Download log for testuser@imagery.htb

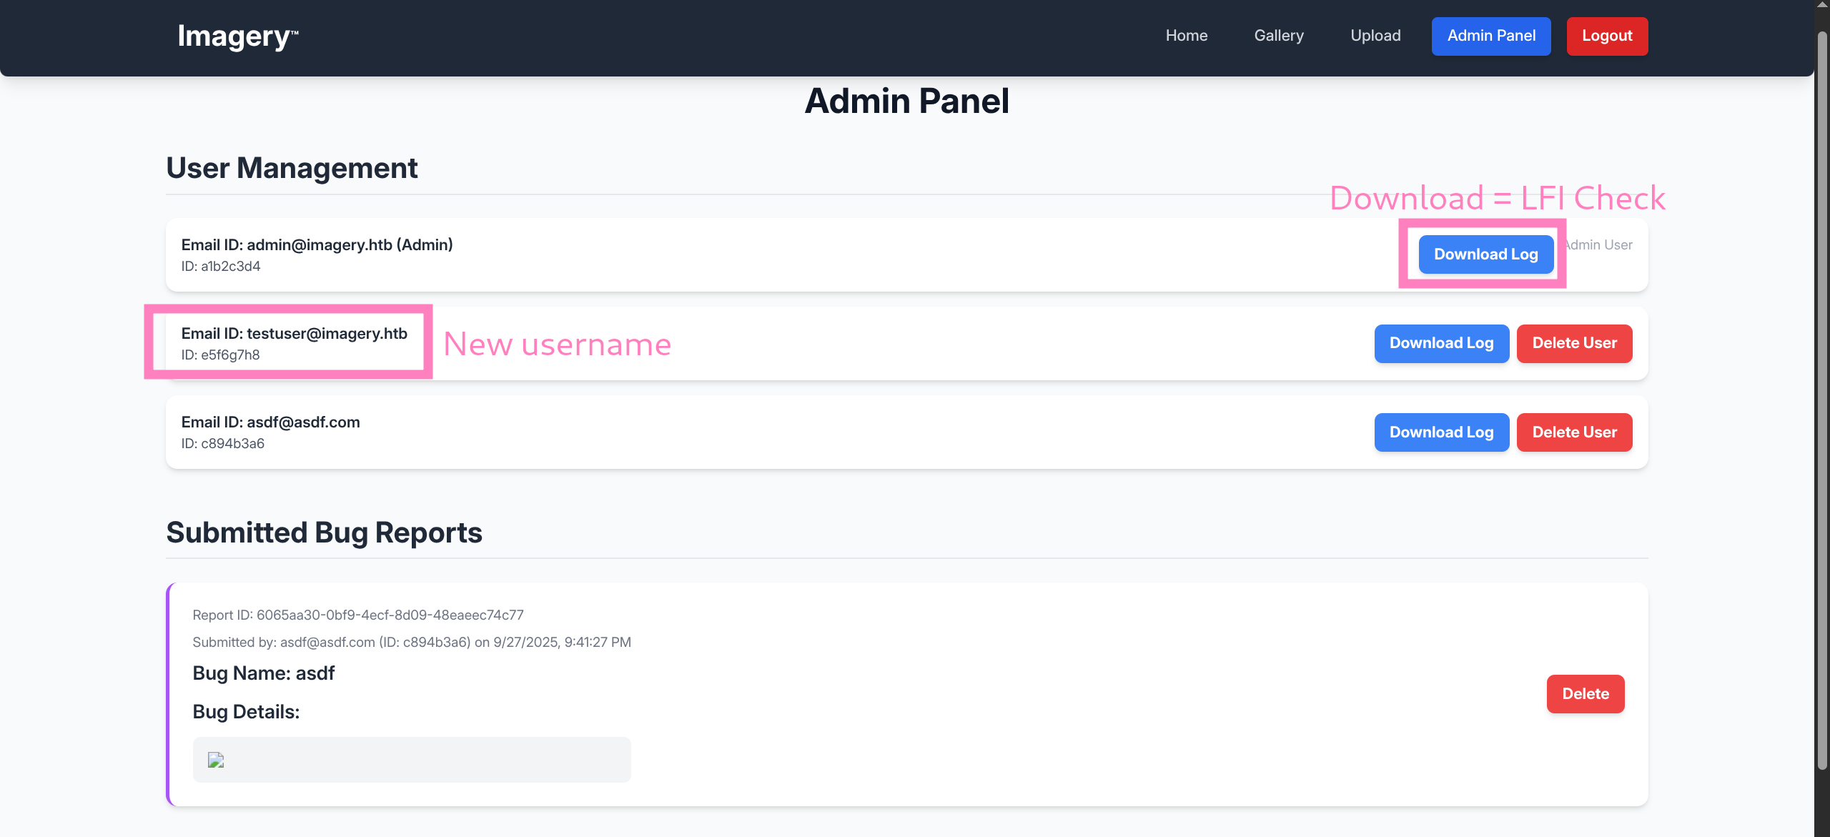tap(1440, 343)
